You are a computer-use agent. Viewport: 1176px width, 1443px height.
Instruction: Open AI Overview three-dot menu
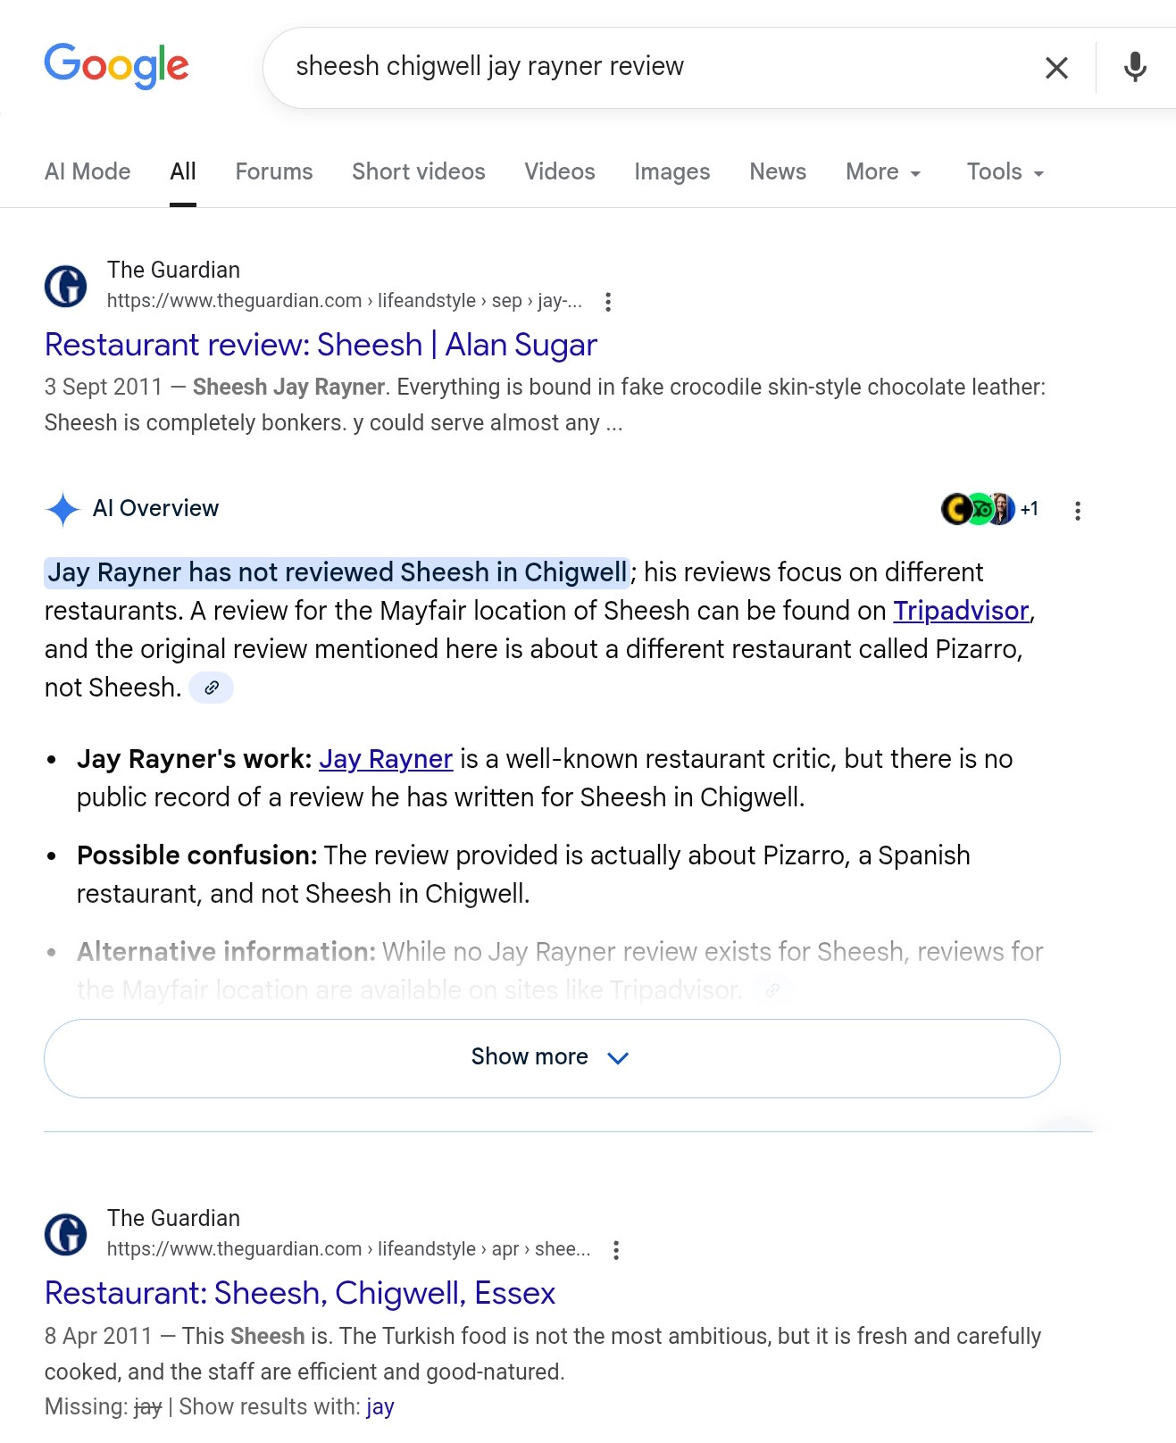1078,511
